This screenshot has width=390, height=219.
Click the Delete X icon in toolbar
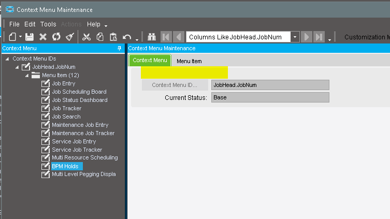[x=43, y=37]
